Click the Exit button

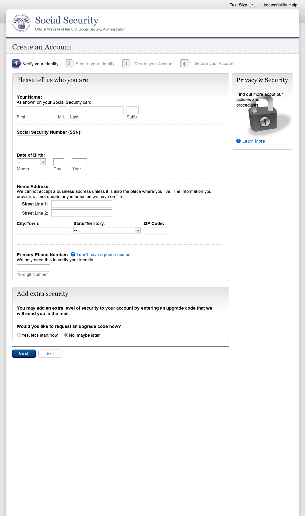pos(50,354)
